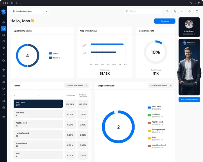
Task: Select the Hot Leads funnel row
Action: coord(38,114)
